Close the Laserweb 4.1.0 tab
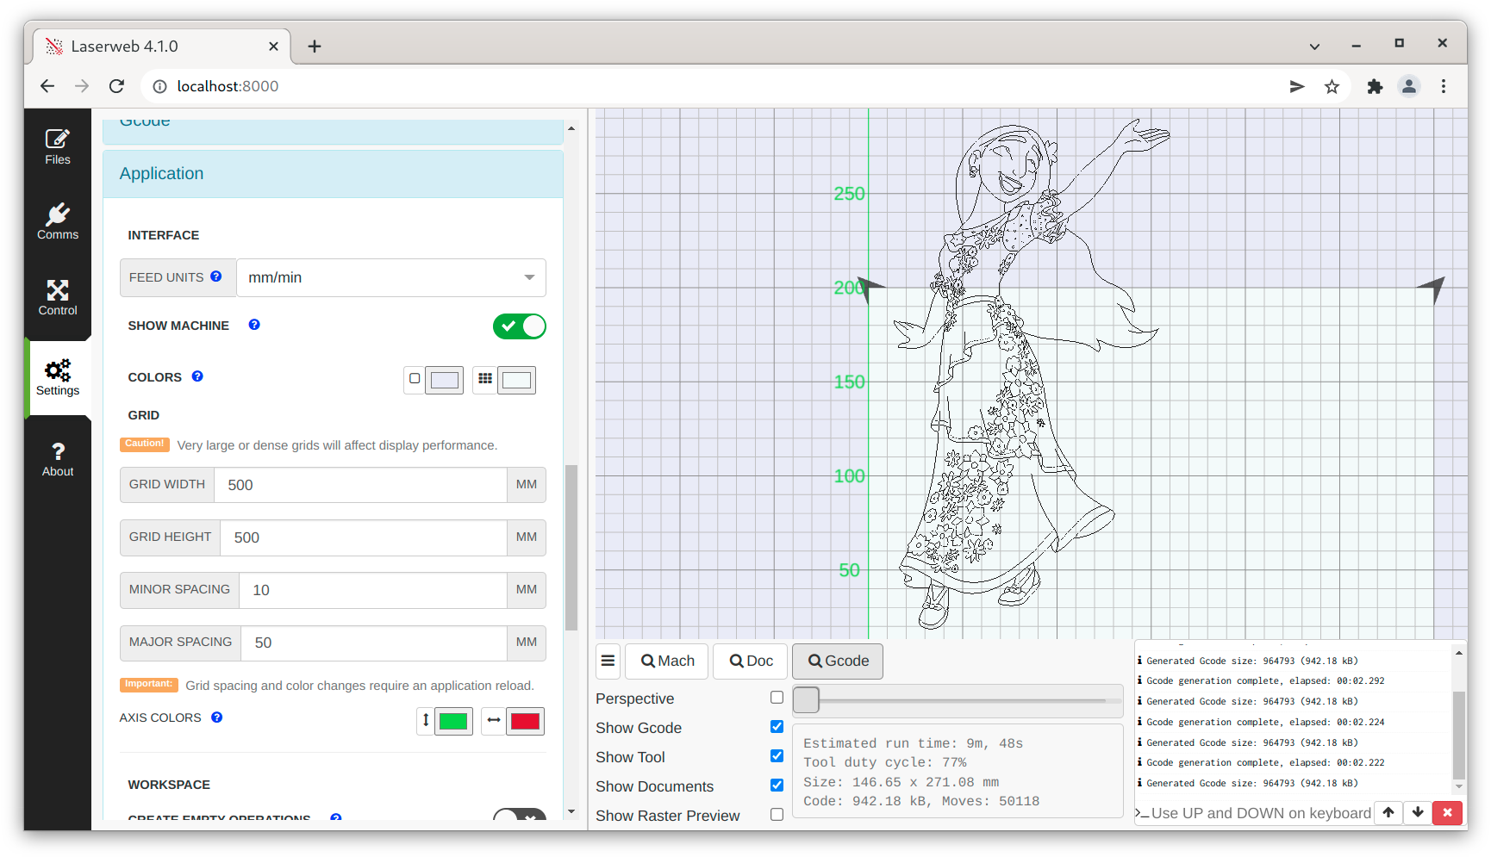The width and height of the screenshot is (1491, 857). (273, 47)
